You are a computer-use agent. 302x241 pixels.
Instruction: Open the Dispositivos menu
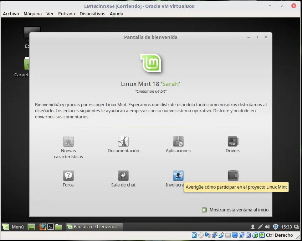coord(92,14)
